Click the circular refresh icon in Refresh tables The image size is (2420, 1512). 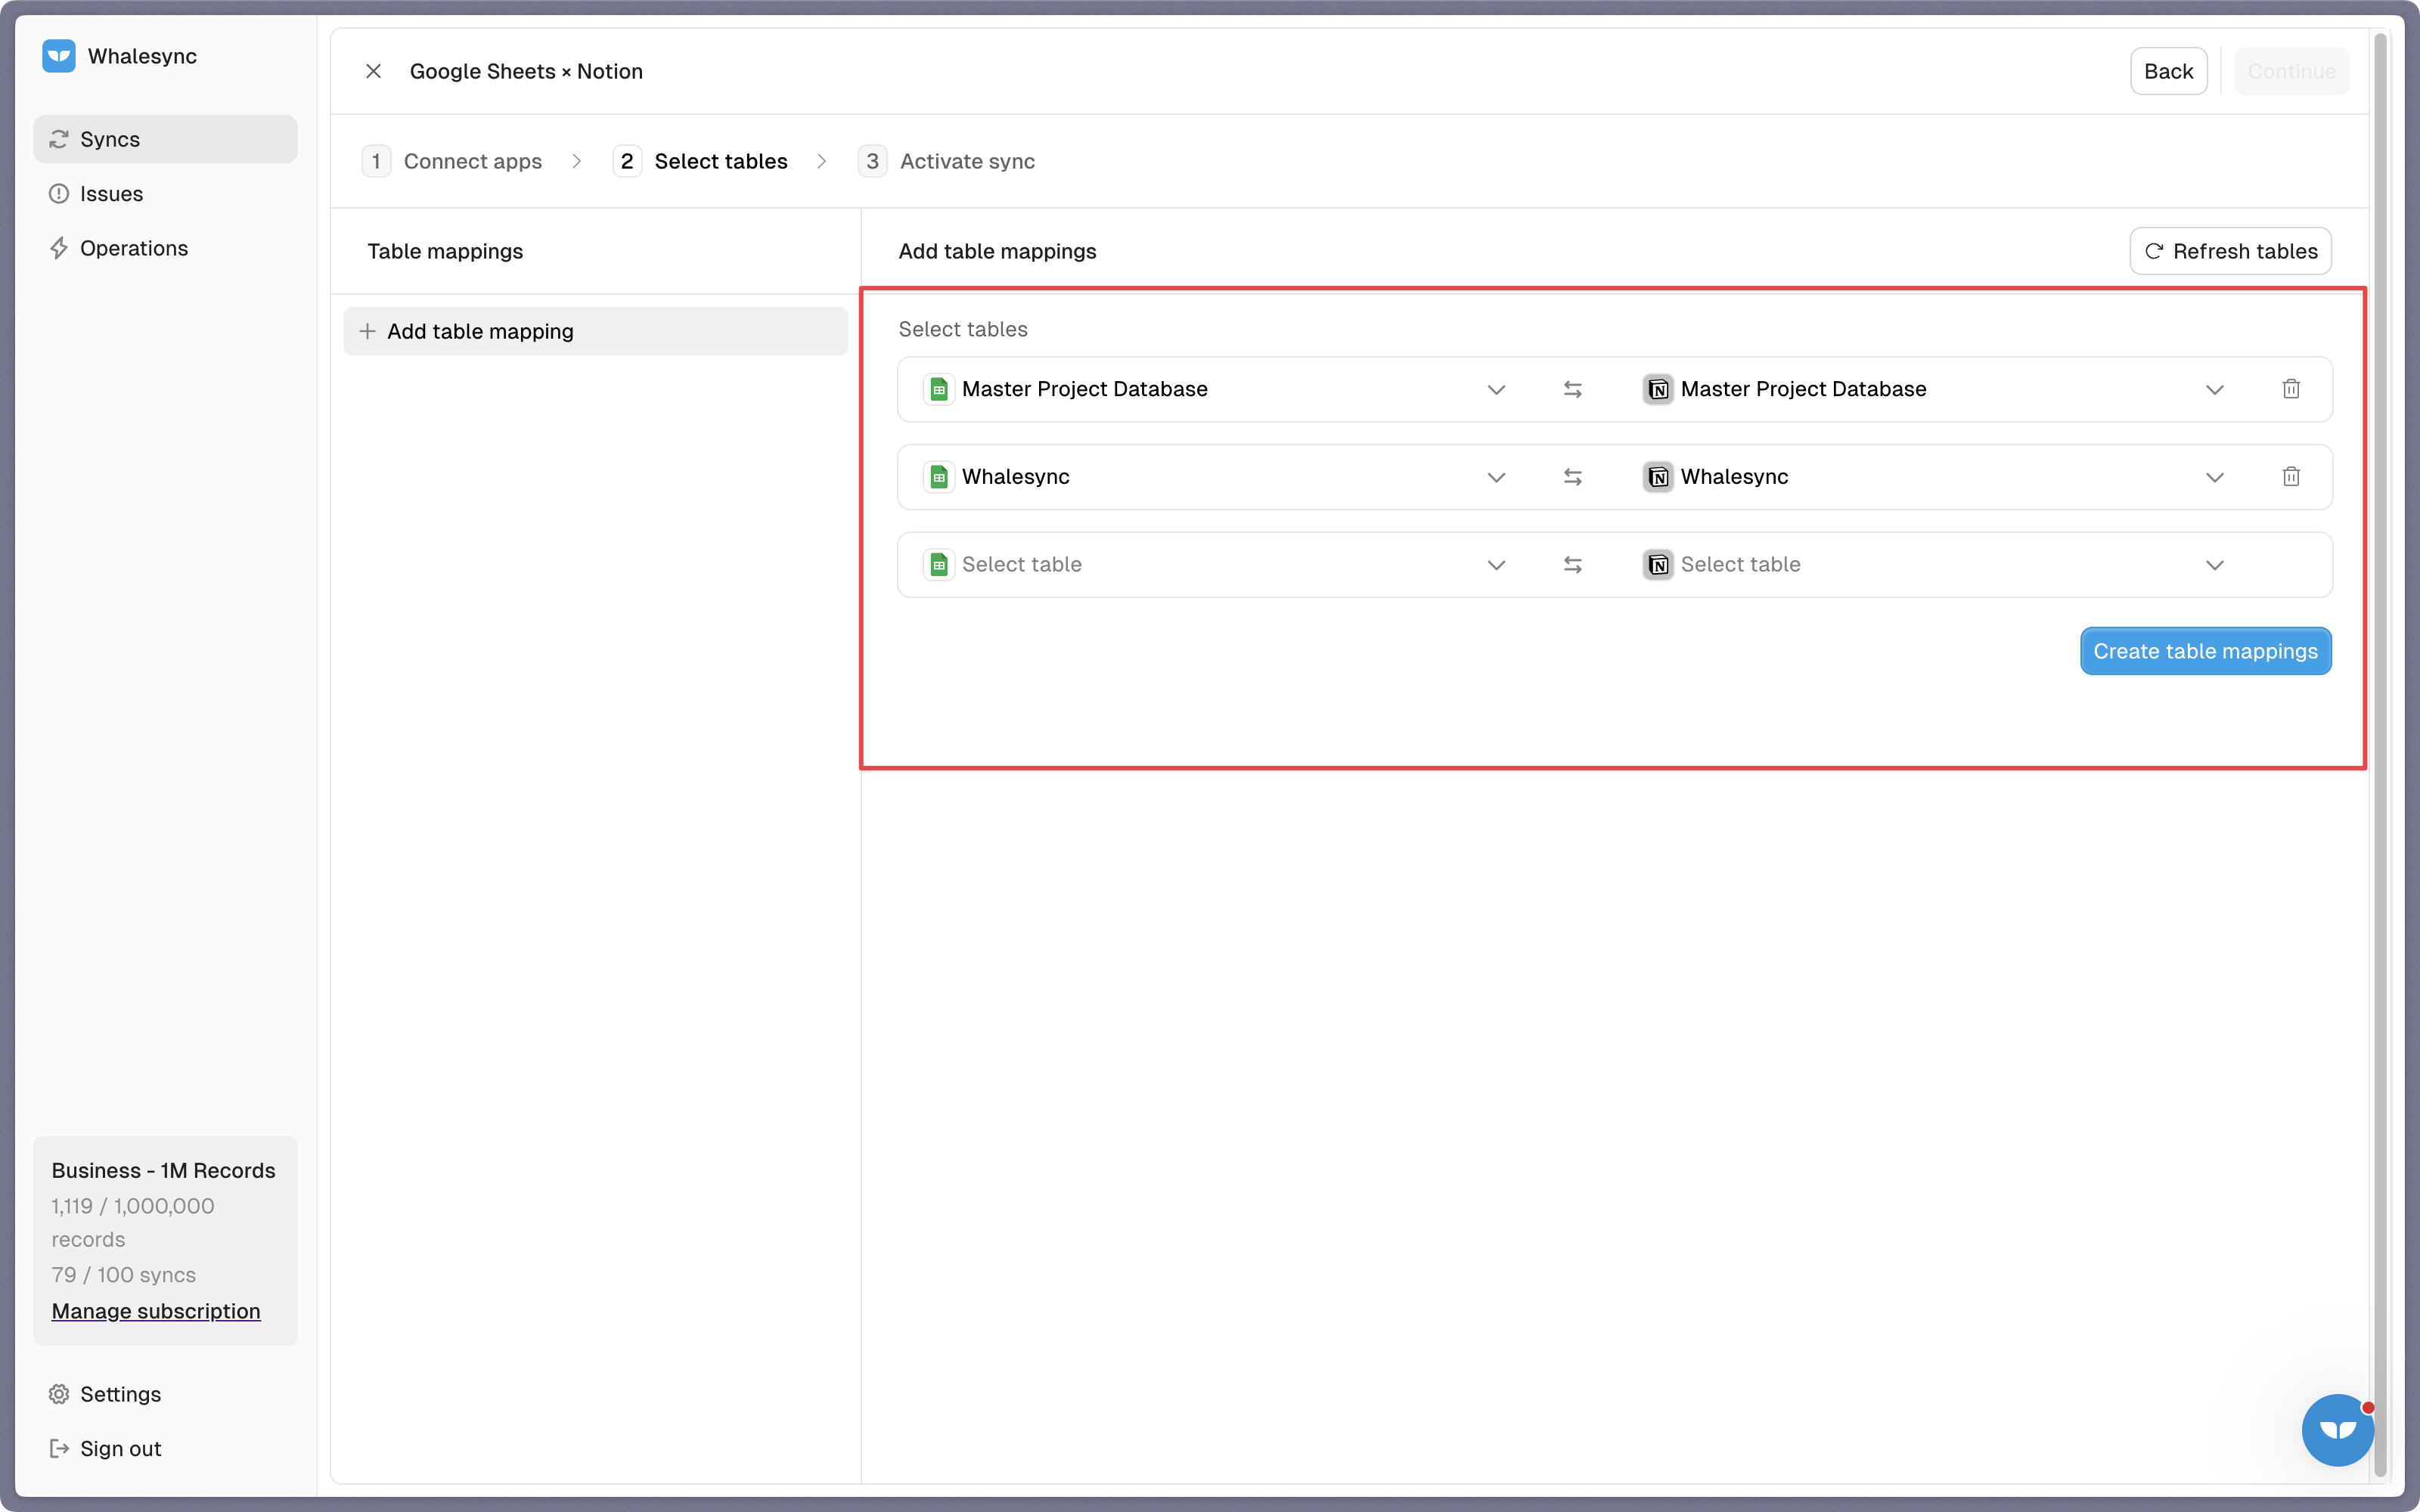[x=2154, y=251]
